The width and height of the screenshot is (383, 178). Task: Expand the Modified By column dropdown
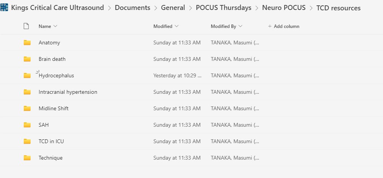pos(240,26)
